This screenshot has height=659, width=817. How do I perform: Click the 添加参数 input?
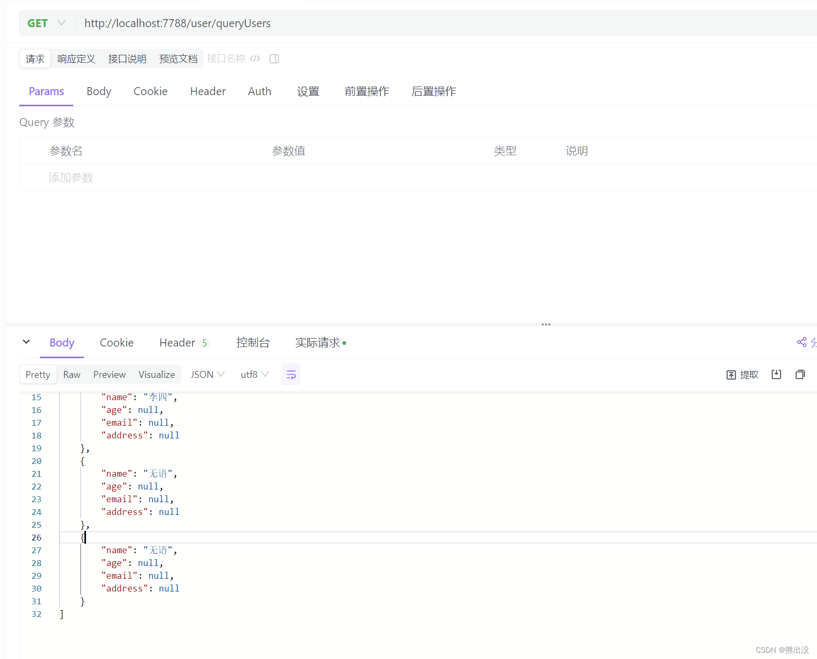pos(71,178)
